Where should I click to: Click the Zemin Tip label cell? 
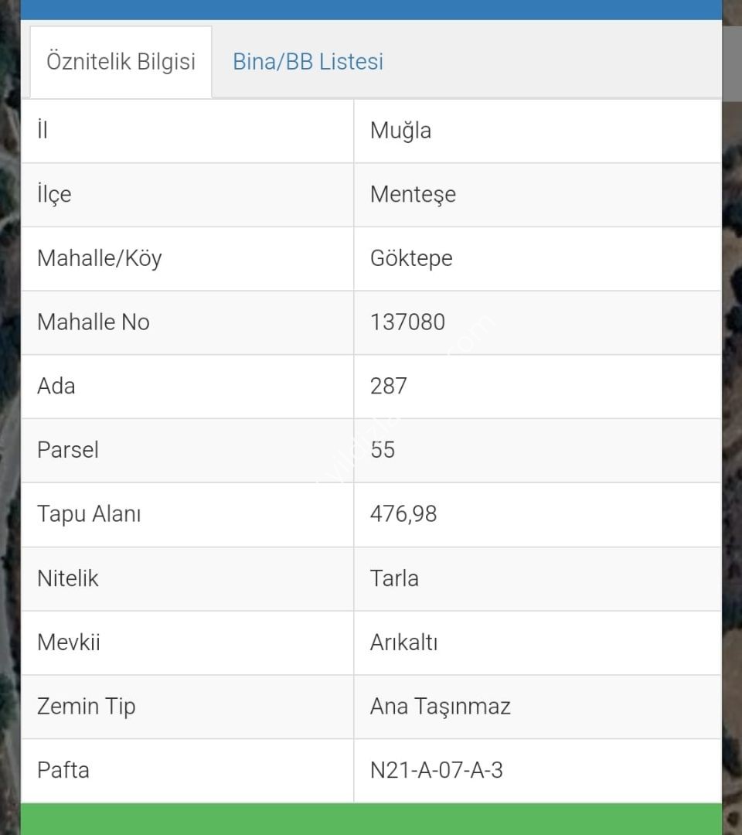tap(187, 707)
